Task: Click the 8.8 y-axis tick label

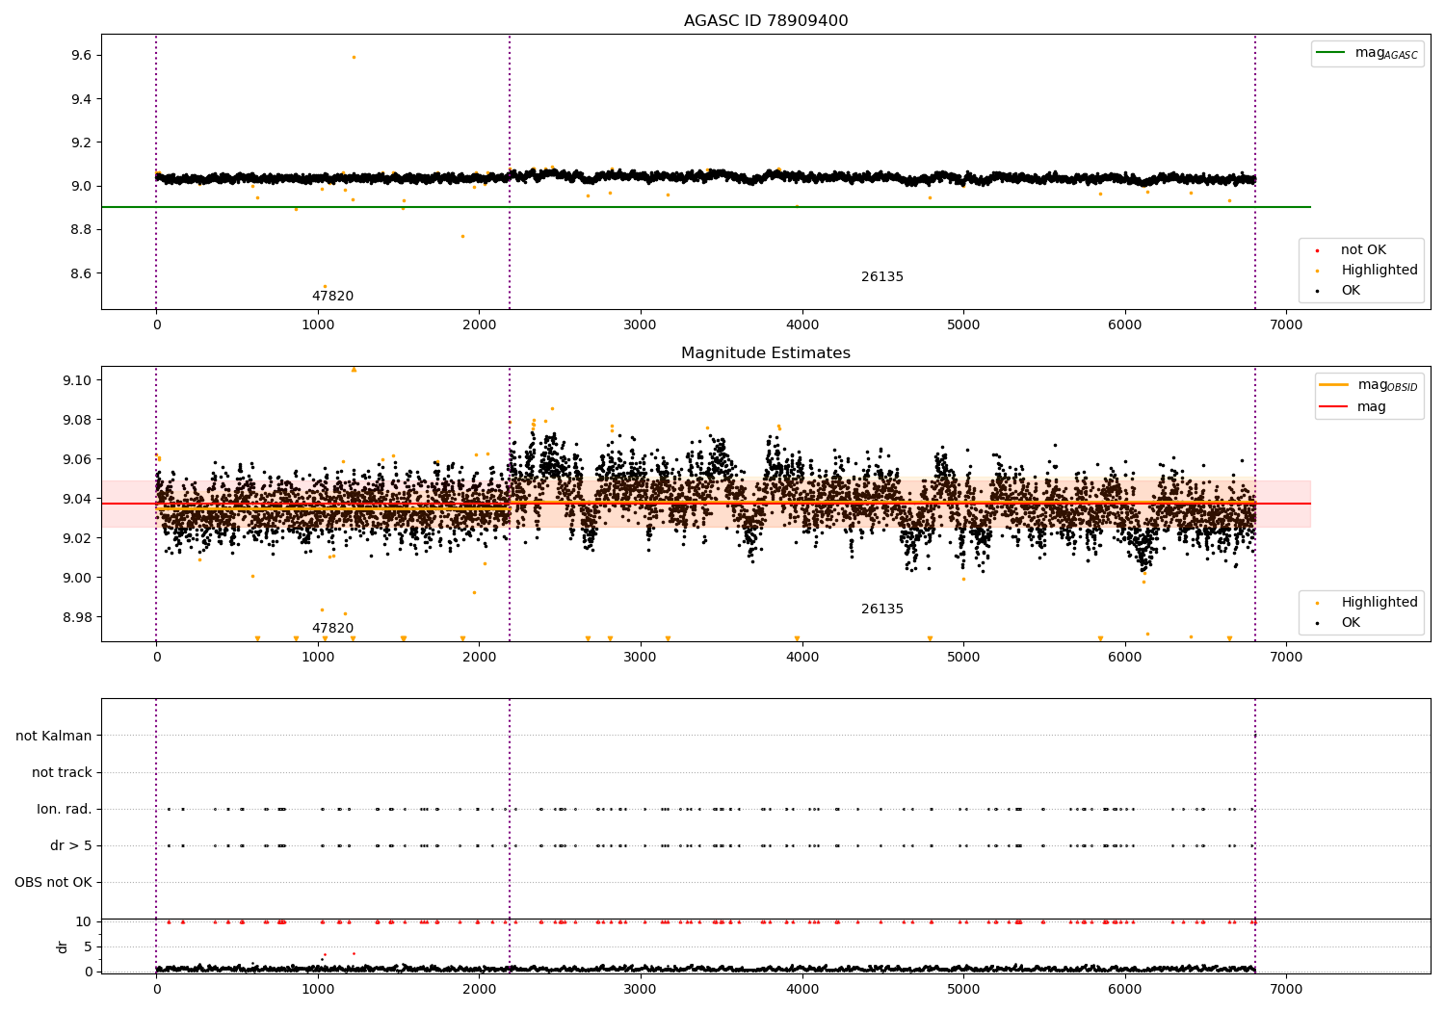Action: (80, 230)
